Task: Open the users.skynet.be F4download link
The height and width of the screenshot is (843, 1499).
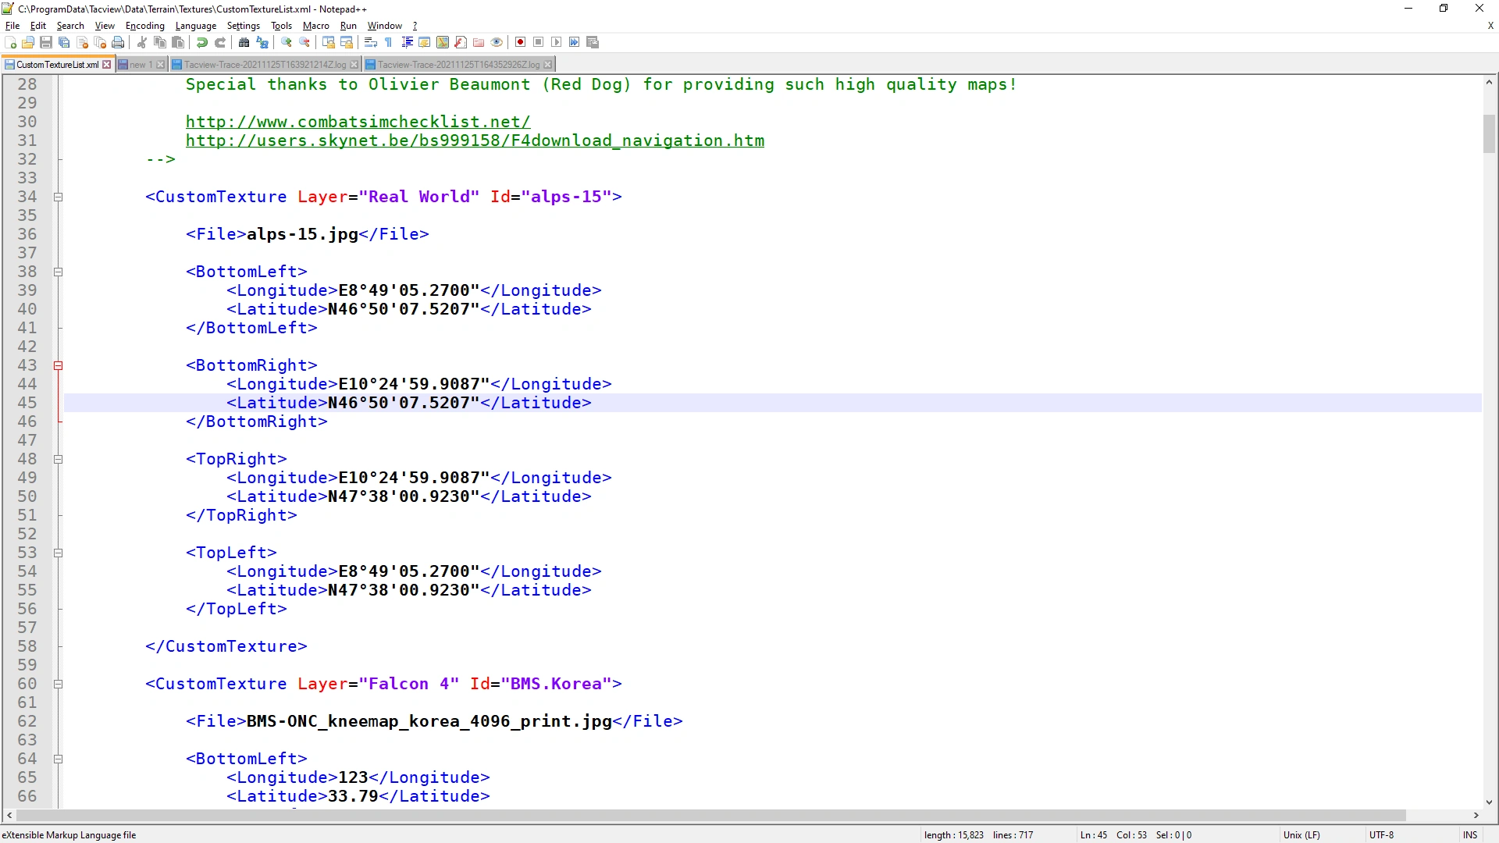Action: (x=475, y=140)
